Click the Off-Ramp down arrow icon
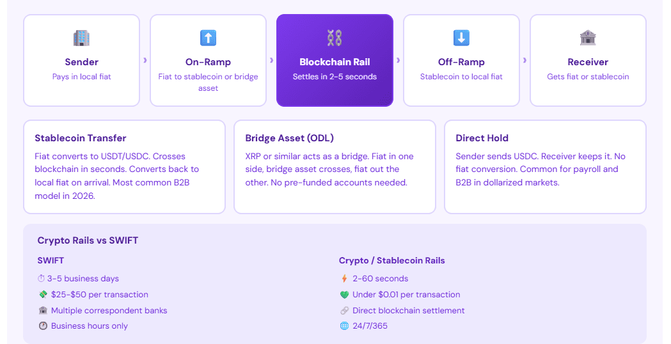The height and width of the screenshot is (344, 671). [x=461, y=38]
